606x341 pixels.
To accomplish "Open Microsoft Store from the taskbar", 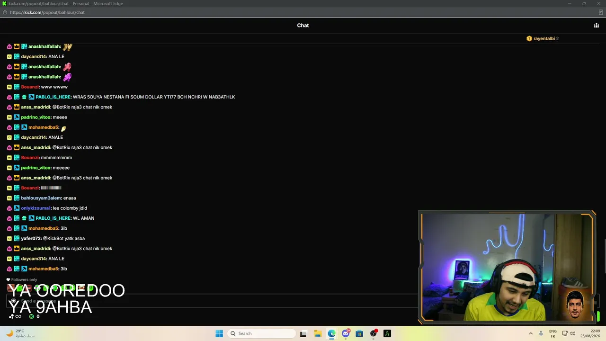I will coord(359,333).
